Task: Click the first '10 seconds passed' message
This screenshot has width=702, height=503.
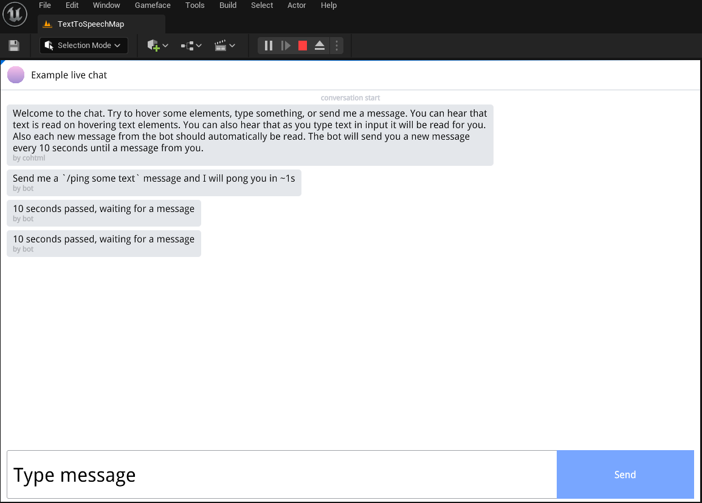Action: (x=104, y=213)
